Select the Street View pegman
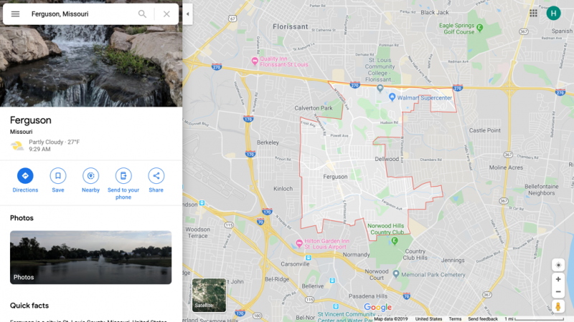The image size is (574, 322). [x=558, y=306]
